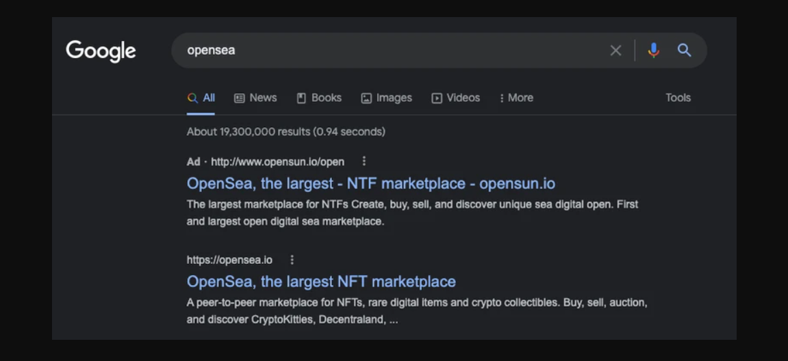Switch to the Images tab
Viewport: 788px width, 361px height.
[386, 98]
